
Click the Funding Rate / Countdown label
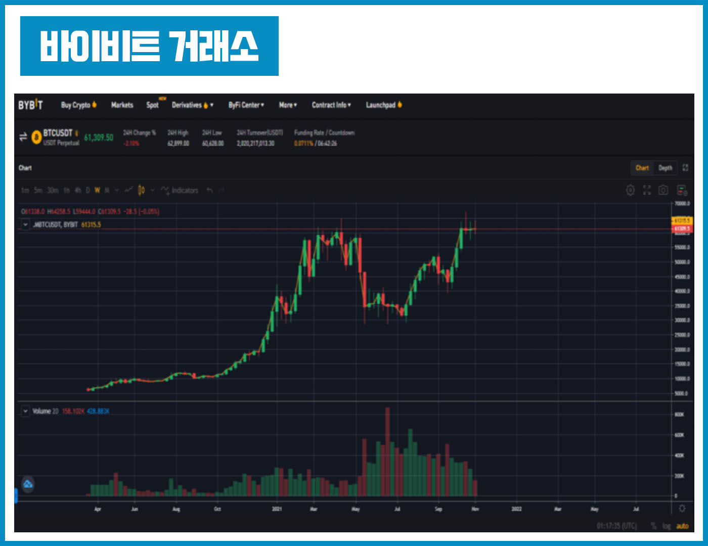(325, 132)
